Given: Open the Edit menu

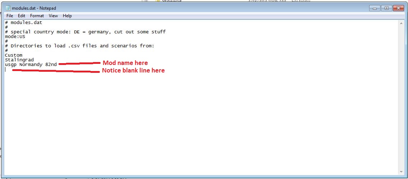Looking at the screenshot, I should point(21,16).
